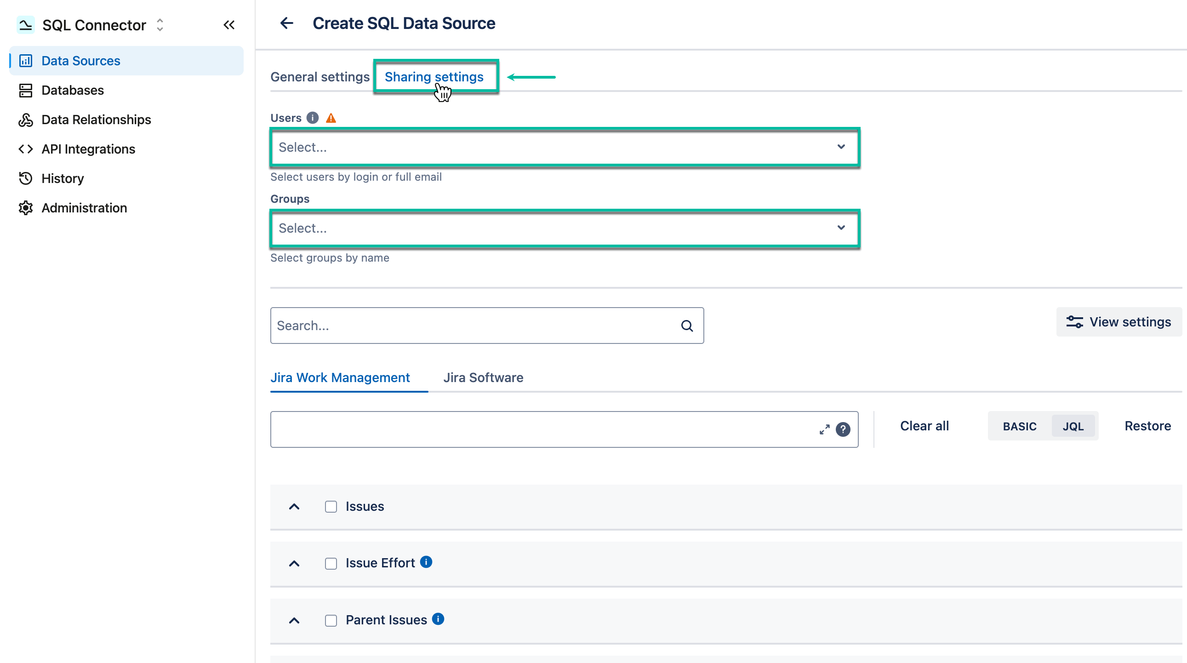Viewport: 1187px width, 663px height.
Task: Open the Administration settings
Action: click(84, 208)
